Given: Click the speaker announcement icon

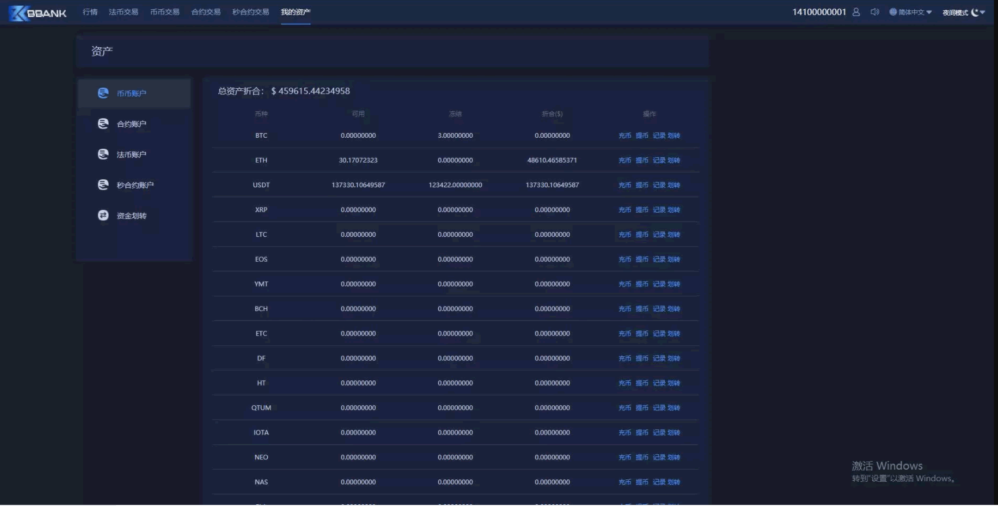Looking at the screenshot, I should click(874, 12).
